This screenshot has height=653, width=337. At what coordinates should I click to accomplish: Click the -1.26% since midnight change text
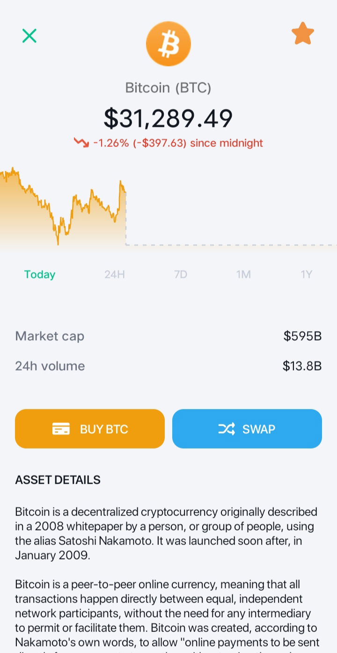tap(178, 143)
